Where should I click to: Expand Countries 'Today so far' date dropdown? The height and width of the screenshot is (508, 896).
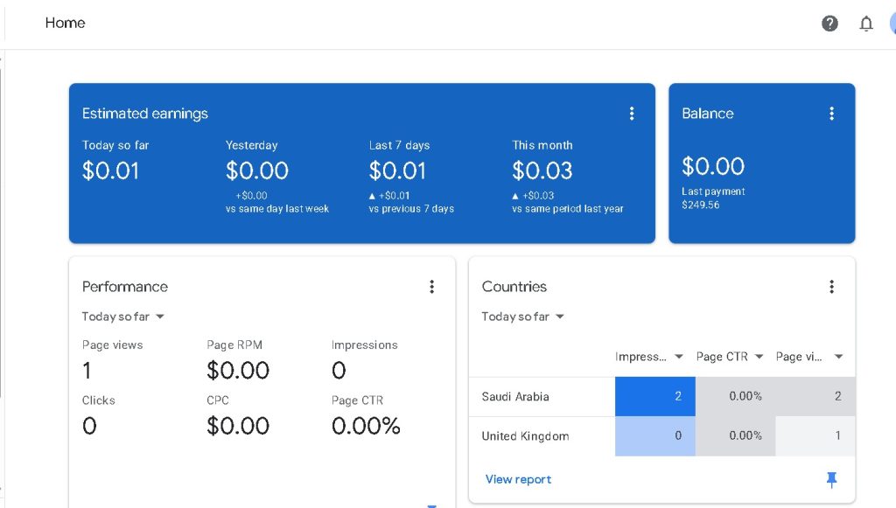pyautogui.click(x=523, y=317)
